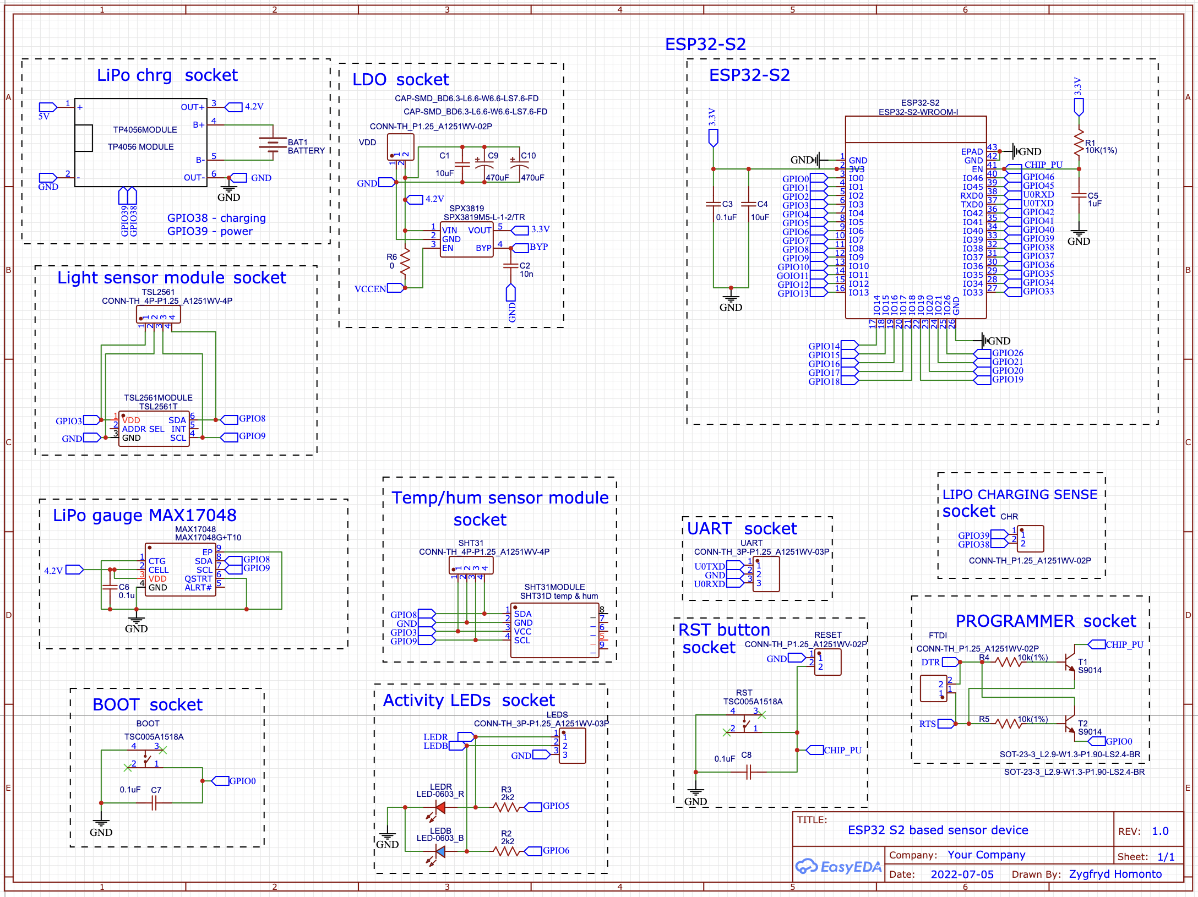Select capacitor C1 10uF symbol
Image resolution: width=1198 pixels, height=897 pixels.
click(462, 164)
